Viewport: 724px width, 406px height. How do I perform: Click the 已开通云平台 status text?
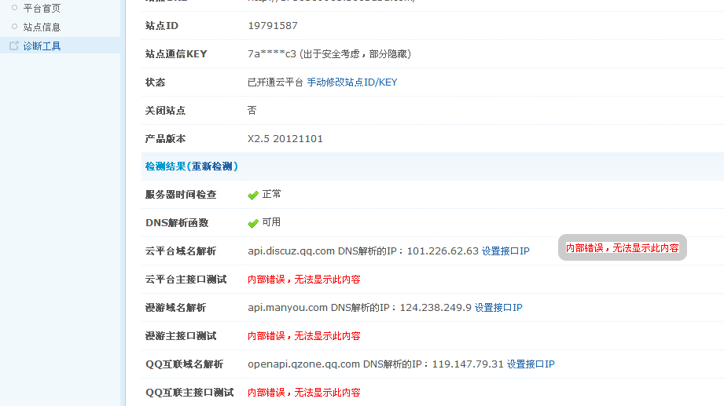coord(275,82)
